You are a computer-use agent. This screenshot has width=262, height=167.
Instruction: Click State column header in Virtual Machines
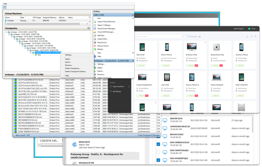[22, 17]
